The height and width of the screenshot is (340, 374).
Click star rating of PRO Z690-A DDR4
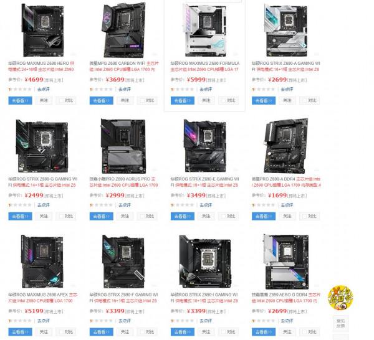click(x=263, y=205)
